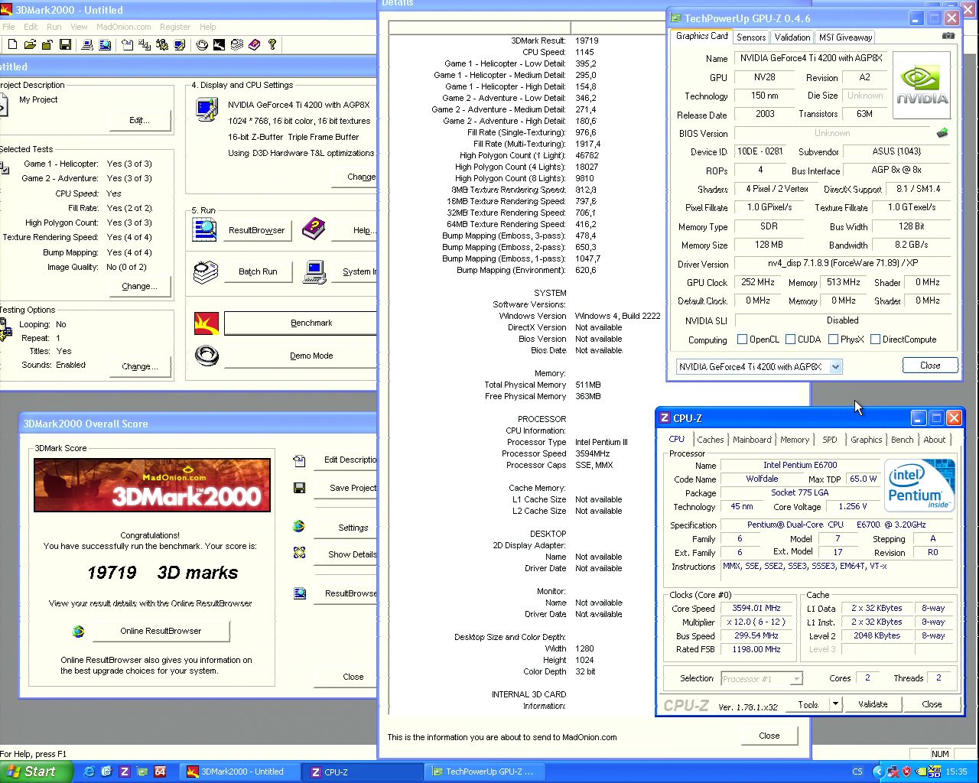
Task: Click the yellow question mark toolbar icon
Action: 272,45
